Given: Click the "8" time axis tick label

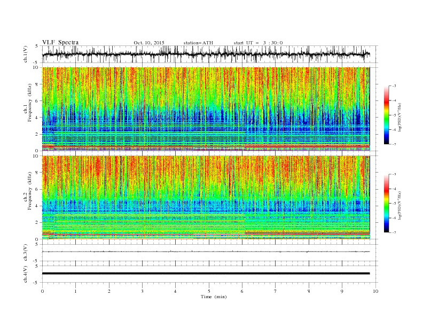Looking at the screenshot, I should [x=309, y=291].
